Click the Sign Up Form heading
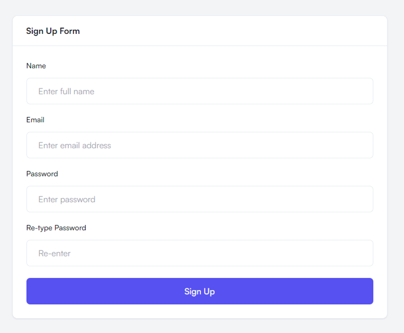The height and width of the screenshot is (333, 404). coord(53,31)
